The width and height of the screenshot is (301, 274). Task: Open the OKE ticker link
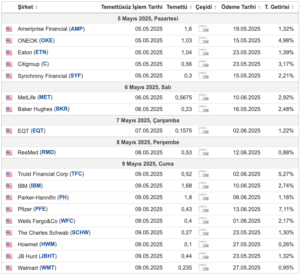(x=47, y=40)
